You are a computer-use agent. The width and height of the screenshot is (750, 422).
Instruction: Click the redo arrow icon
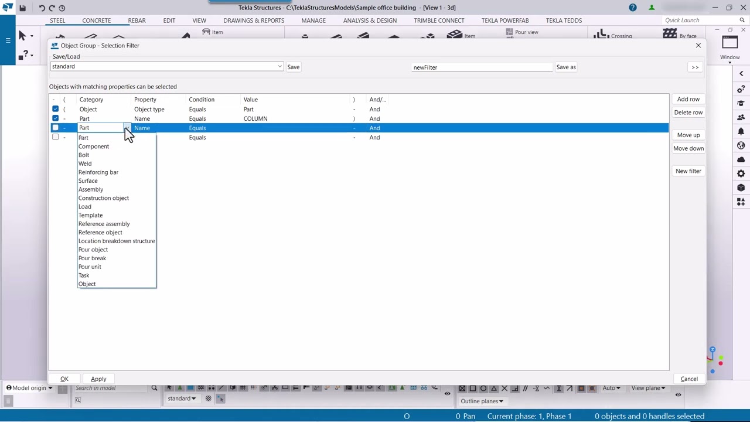coord(52,8)
